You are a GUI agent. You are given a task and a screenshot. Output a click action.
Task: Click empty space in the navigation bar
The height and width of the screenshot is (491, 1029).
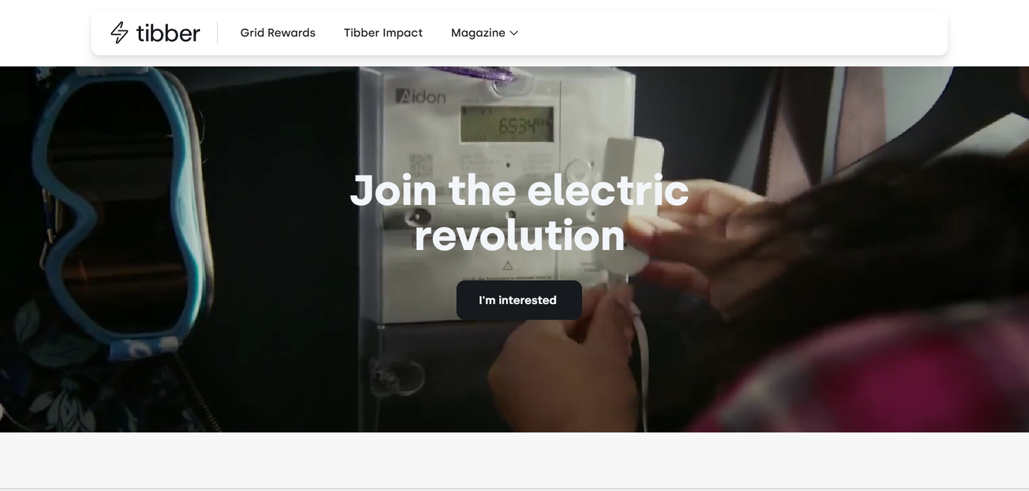click(733, 33)
